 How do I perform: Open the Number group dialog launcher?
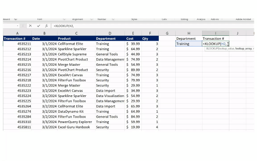coord(113,19)
